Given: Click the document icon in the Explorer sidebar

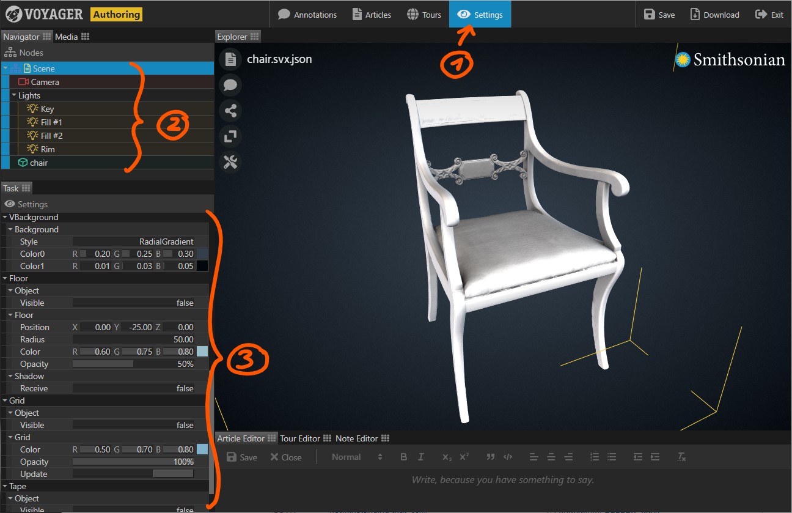Looking at the screenshot, I should (230, 59).
